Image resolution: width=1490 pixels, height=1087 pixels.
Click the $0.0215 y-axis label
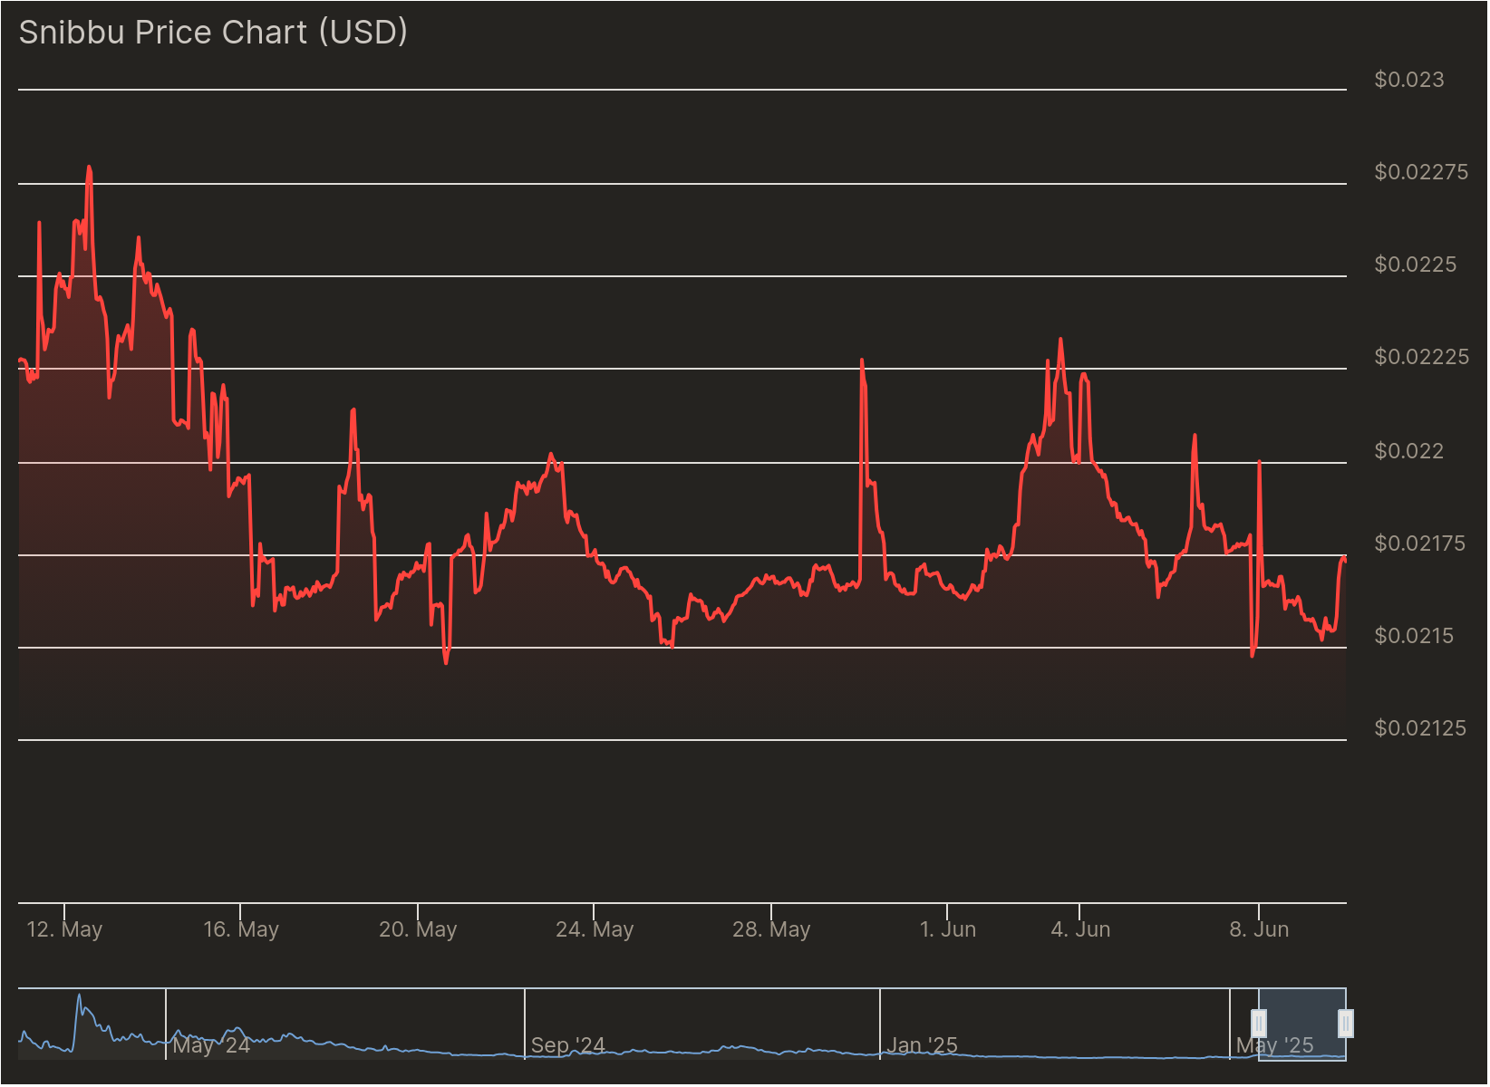point(1414,637)
